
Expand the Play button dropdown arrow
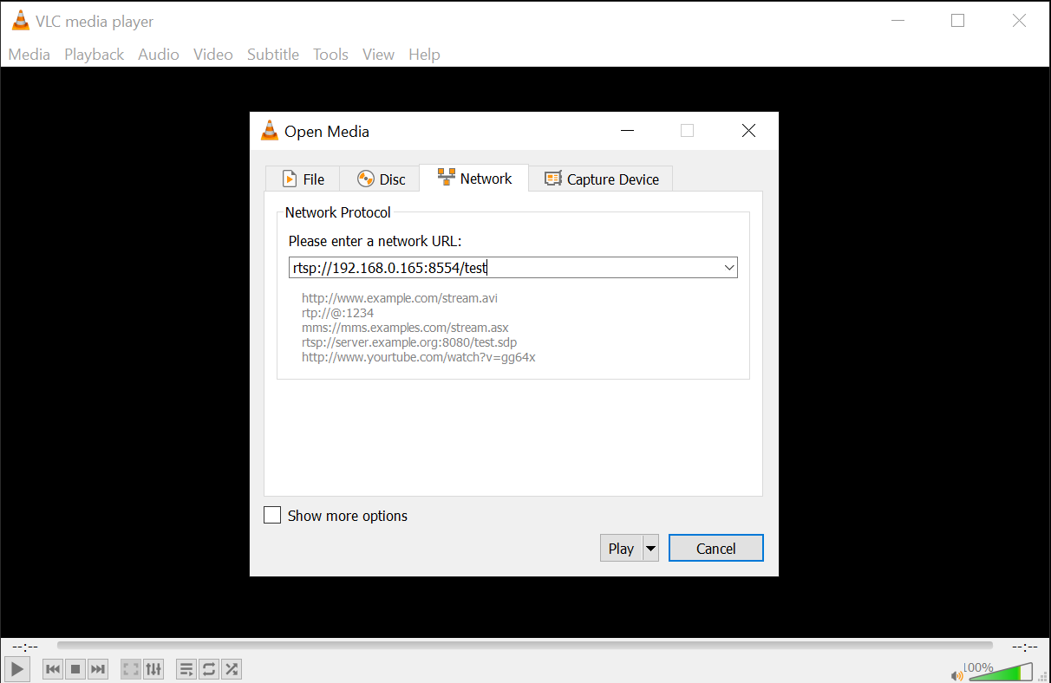[x=650, y=548]
